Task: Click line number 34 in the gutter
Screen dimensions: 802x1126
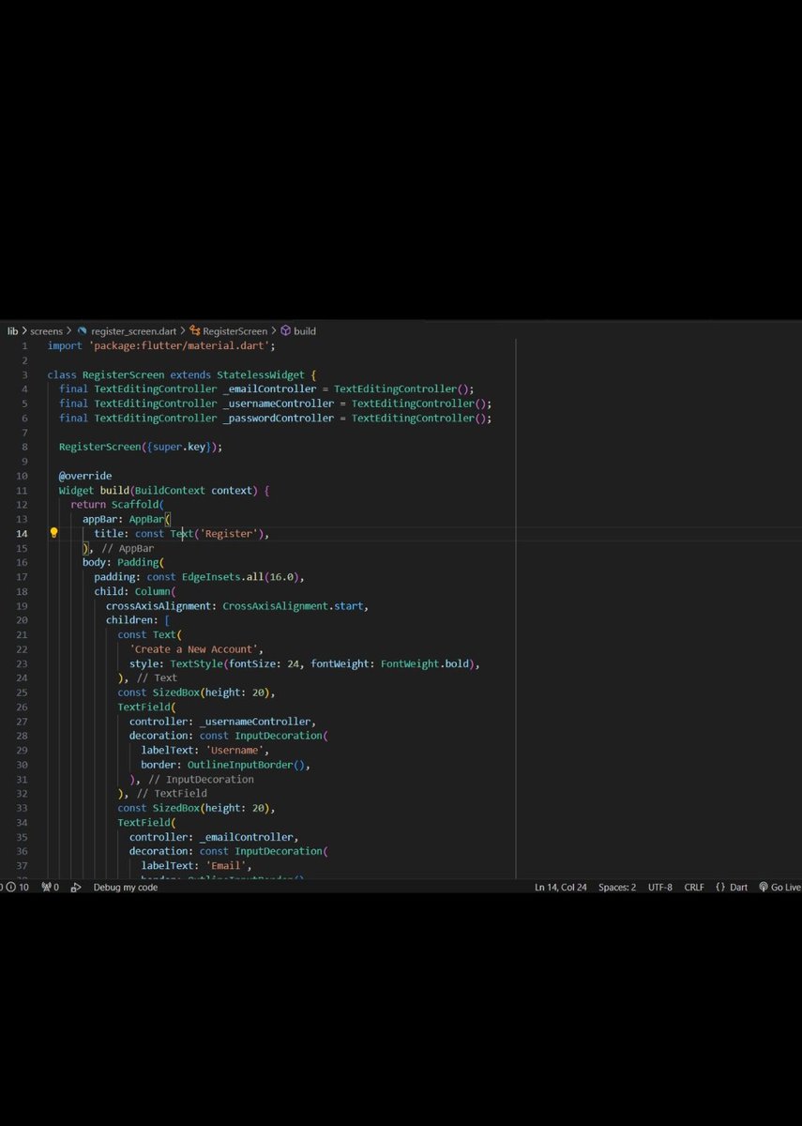Action: click(x=22, y=822)
